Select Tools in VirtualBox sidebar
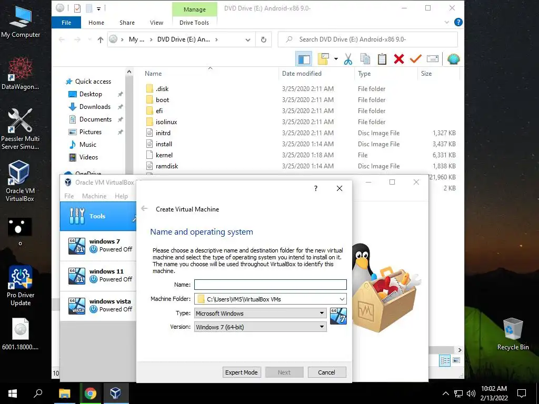 (x=98, y=216)
